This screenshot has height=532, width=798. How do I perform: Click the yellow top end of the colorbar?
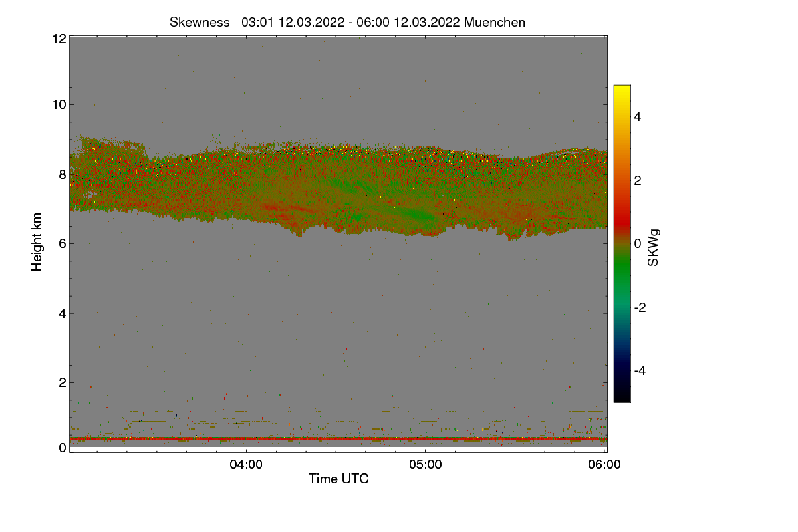622,90
